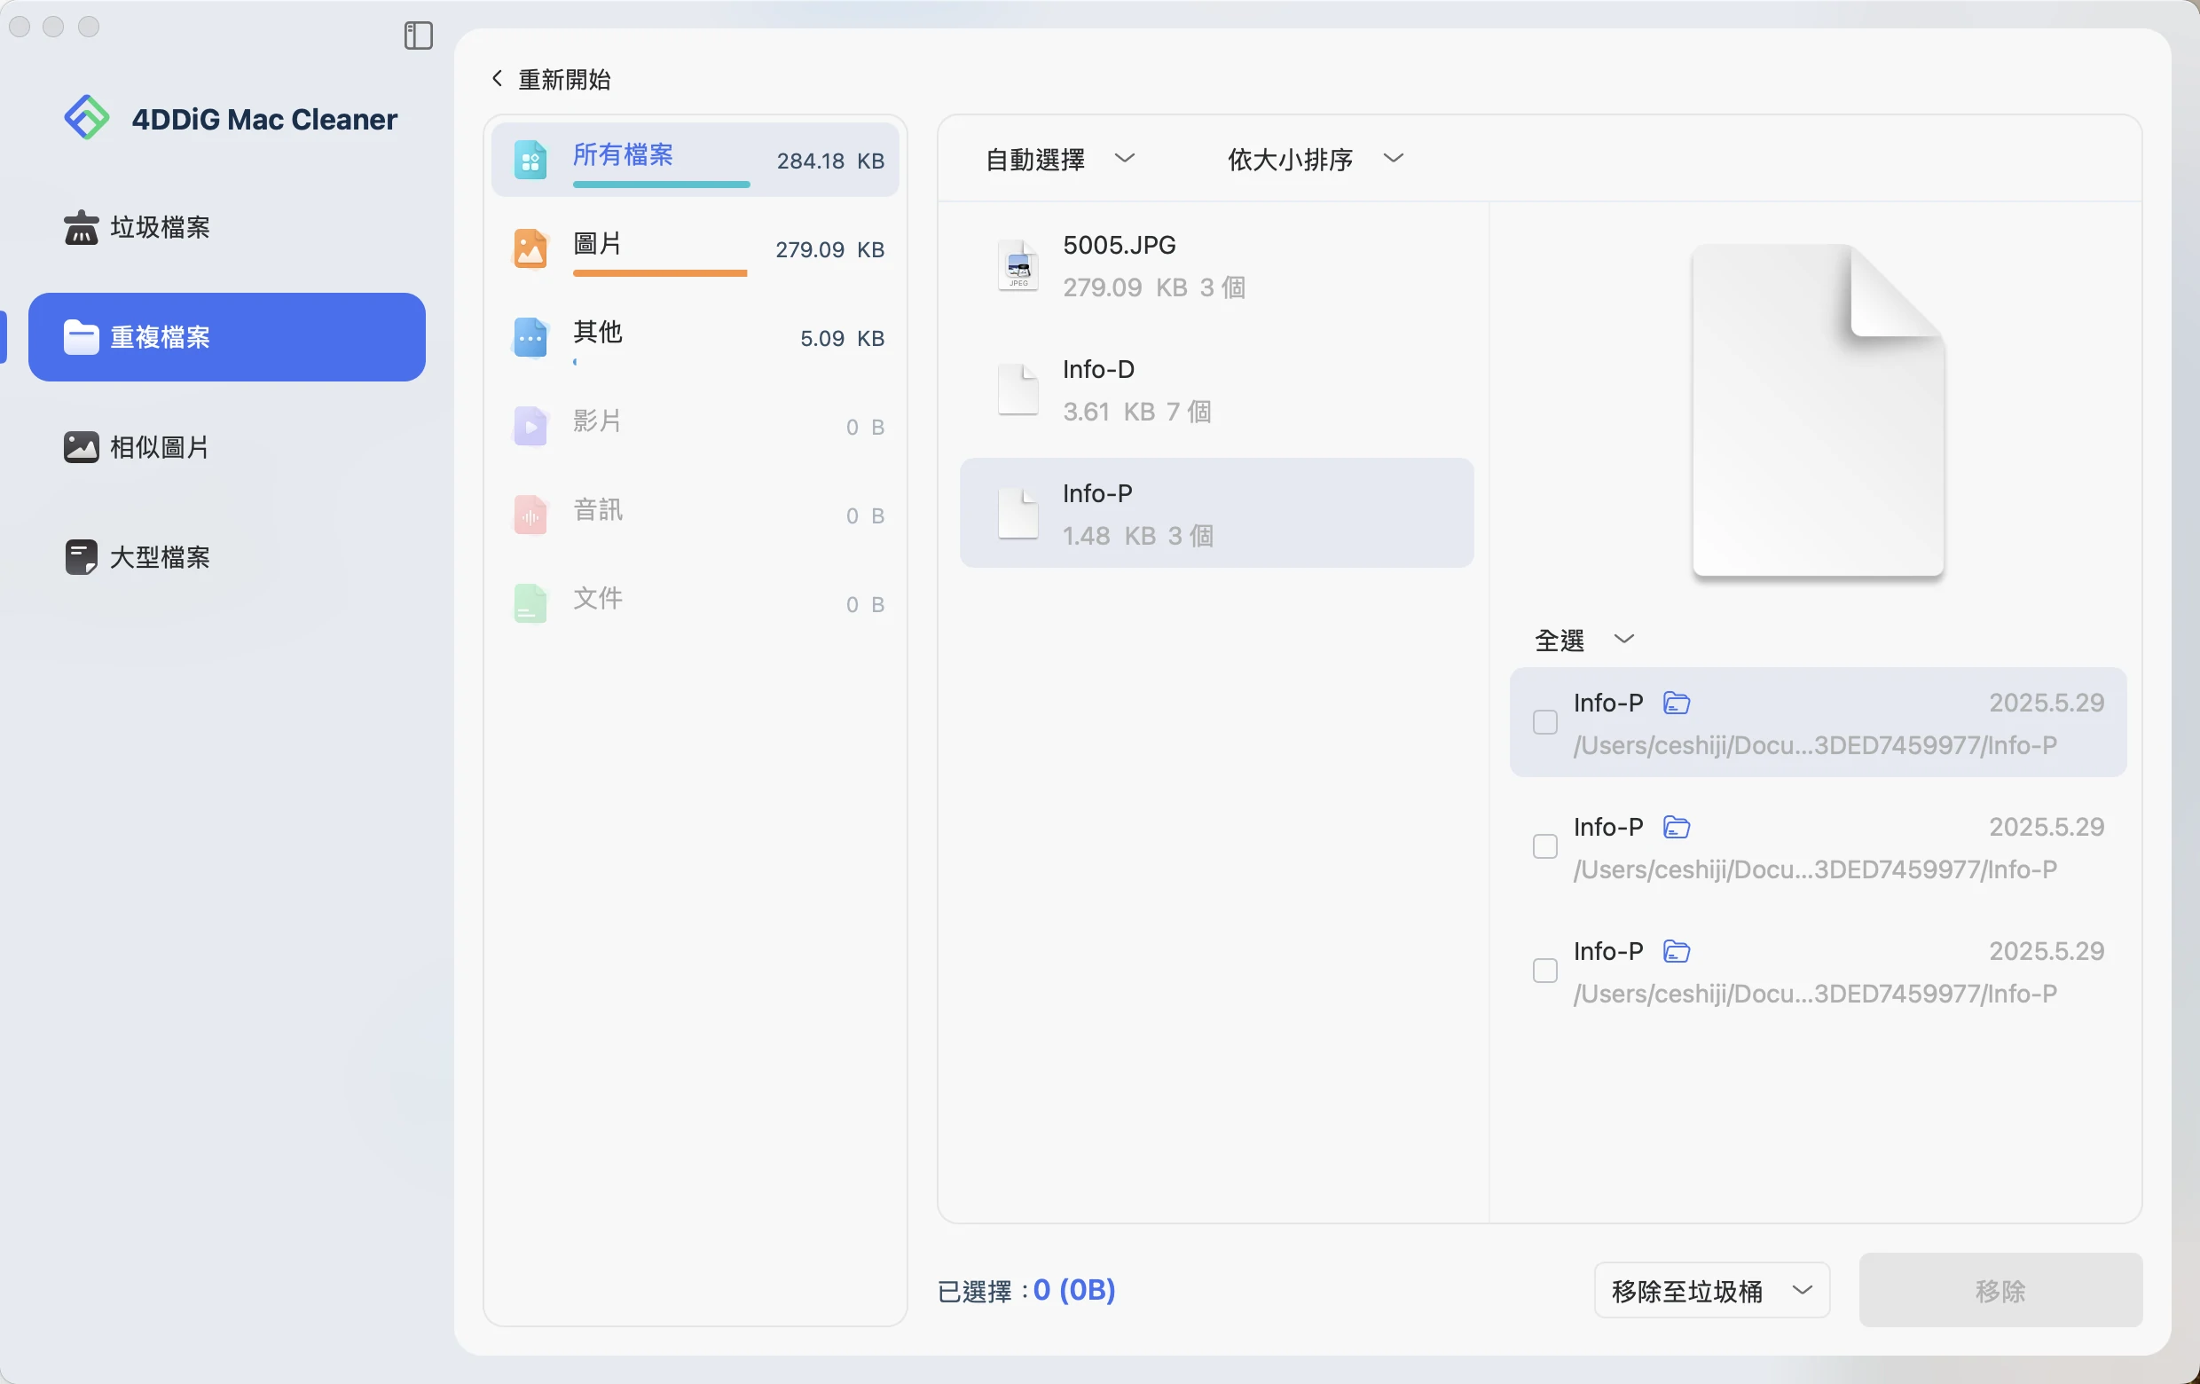Click the second Info-P copy file path

pos(1814,869)
